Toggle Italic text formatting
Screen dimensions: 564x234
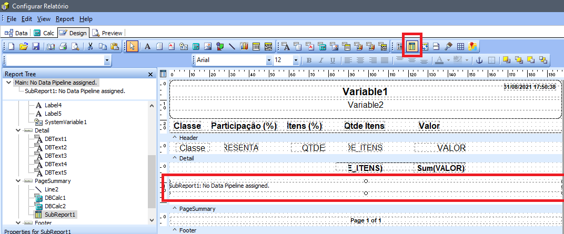[x=320, y=60]
